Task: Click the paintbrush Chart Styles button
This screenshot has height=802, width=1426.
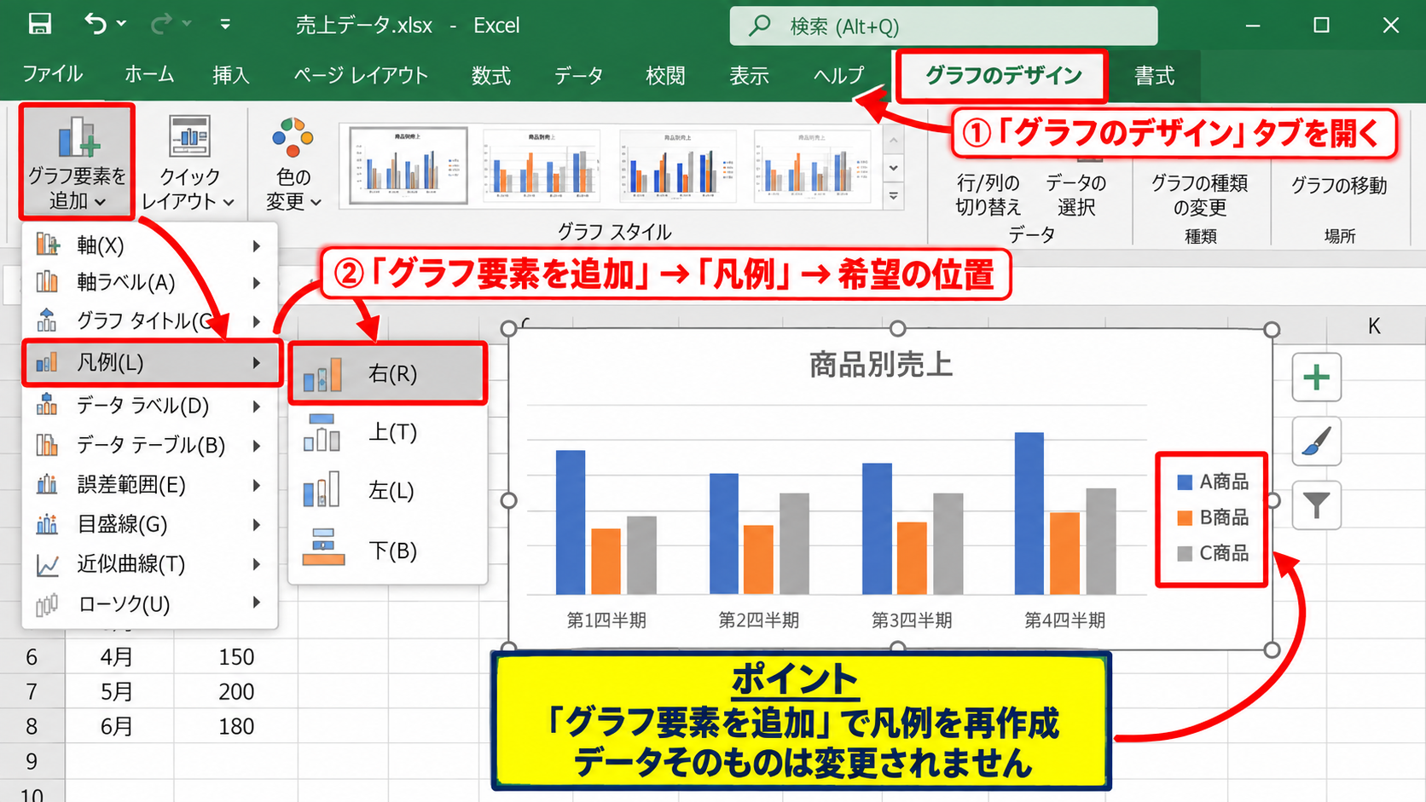Action: point(1316,441)
